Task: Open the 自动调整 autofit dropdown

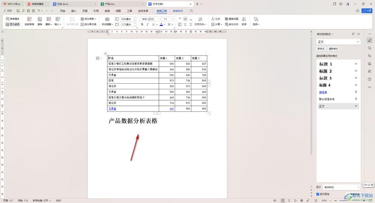Action: point(107,21)
